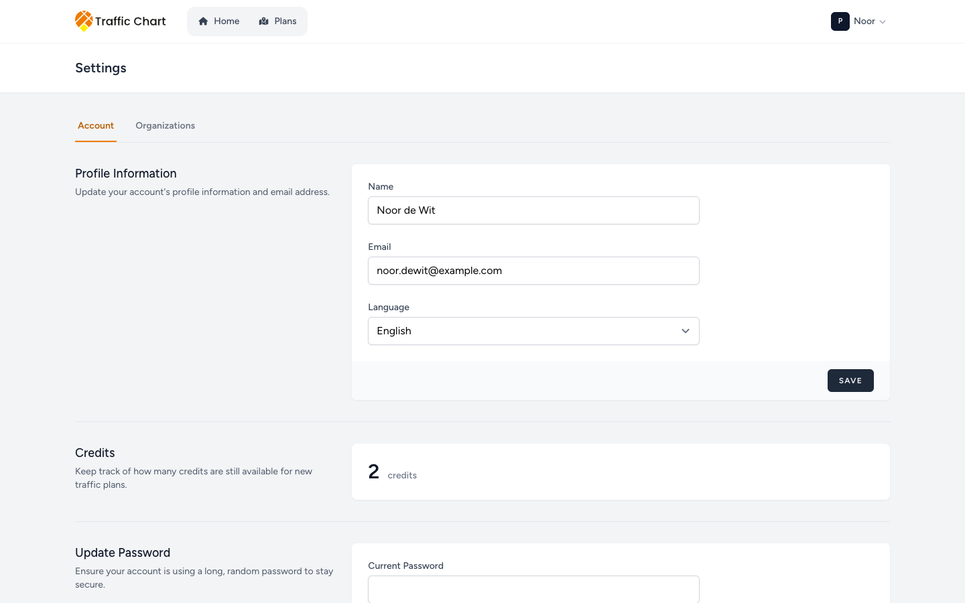This screenshot has width=965, height=603.
Task: Open the Language dropdown
Action: pos(533,331)
